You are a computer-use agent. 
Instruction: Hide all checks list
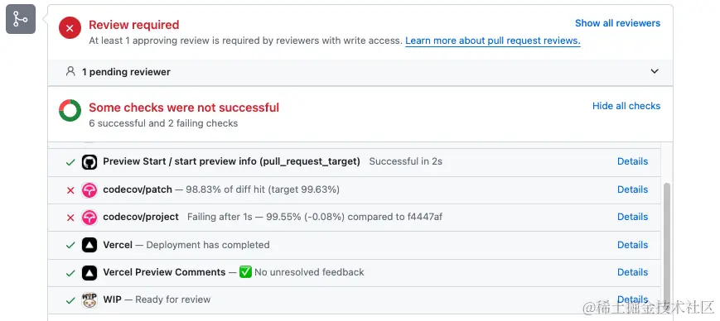(626, 106)
